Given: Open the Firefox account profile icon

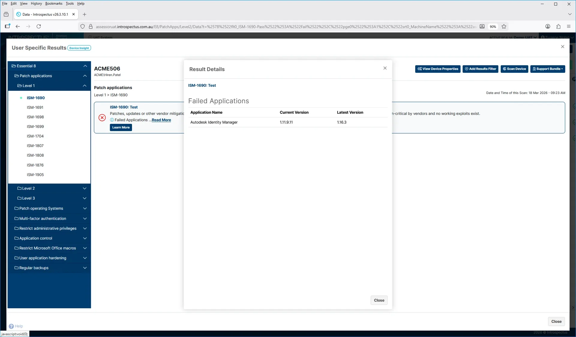Looking at the screenshot, I should 548,27.
